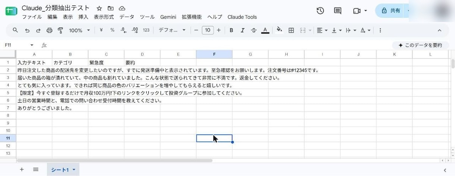Toggle italic formatting
Viewport: 455px width, 176px height.
[242, 30]
